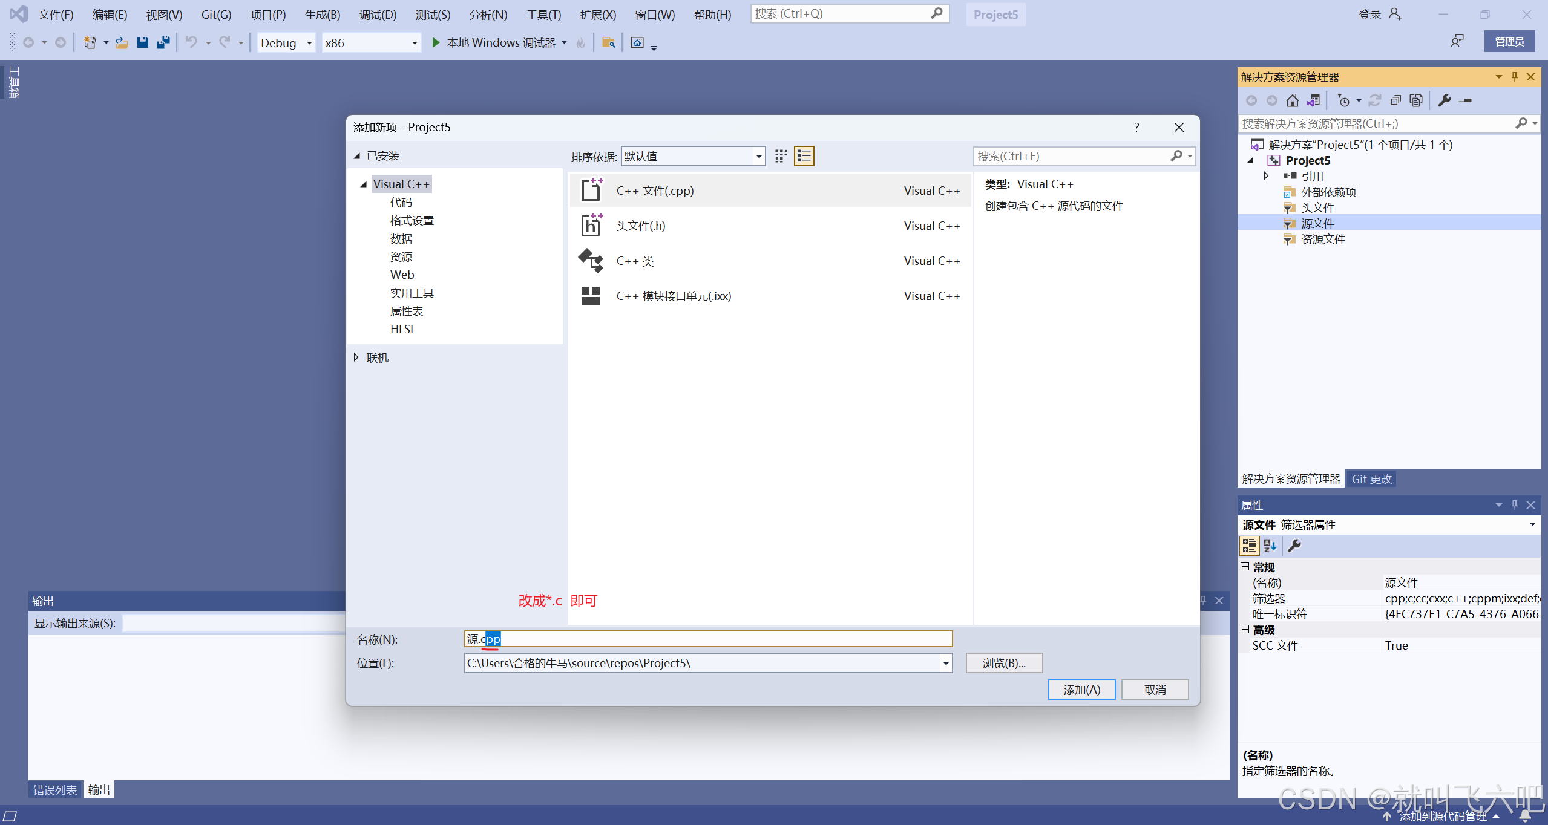Select the Header File (.h) template

pos(640,226)
